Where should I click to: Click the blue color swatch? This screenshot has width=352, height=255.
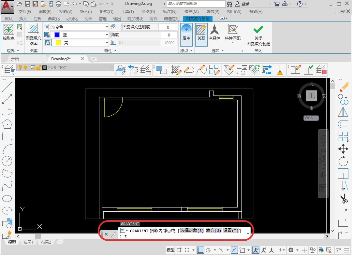click(x=57, y=35)
